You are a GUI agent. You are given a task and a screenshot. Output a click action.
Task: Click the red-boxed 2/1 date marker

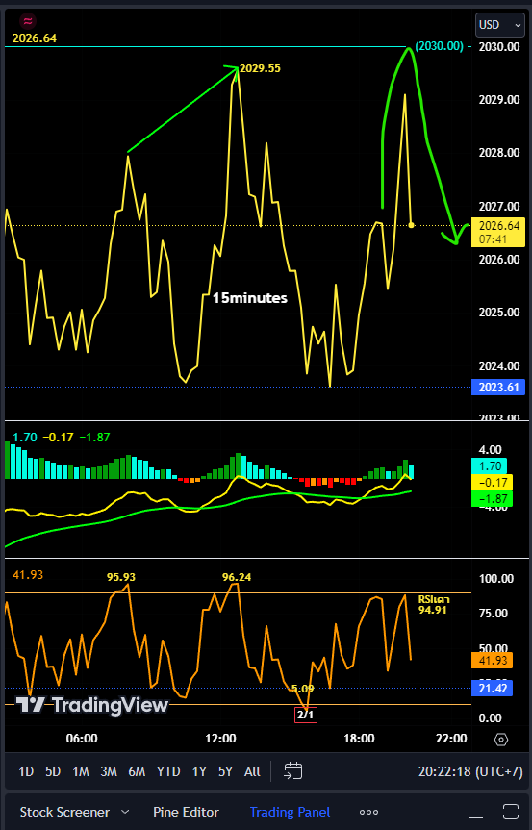pos(305,715)
